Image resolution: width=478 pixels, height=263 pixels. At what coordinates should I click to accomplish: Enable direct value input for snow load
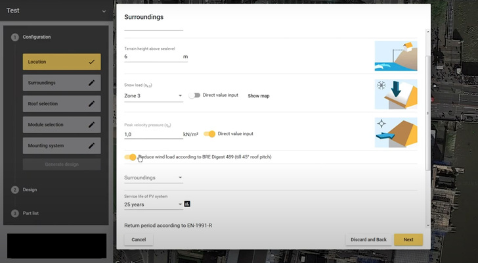(x=194, y=95)
